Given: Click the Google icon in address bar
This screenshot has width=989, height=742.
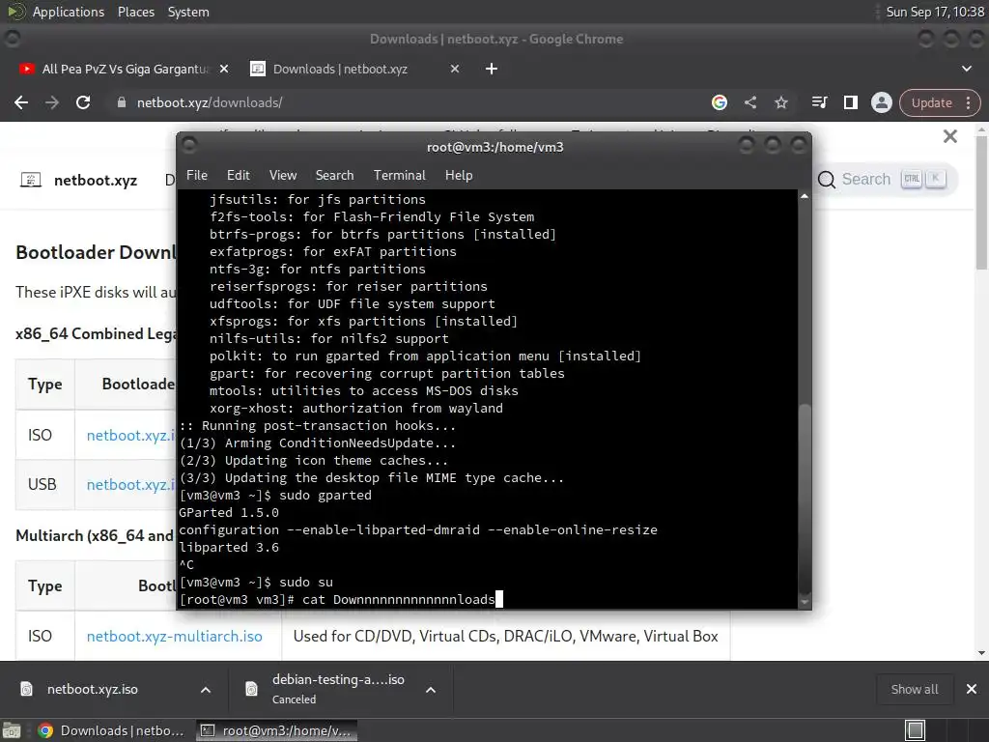Looking at the screenshot, I should (719, 102).
